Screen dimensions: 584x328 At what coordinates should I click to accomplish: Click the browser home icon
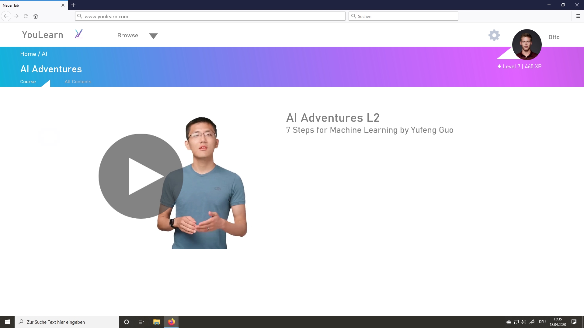point(36,16)
